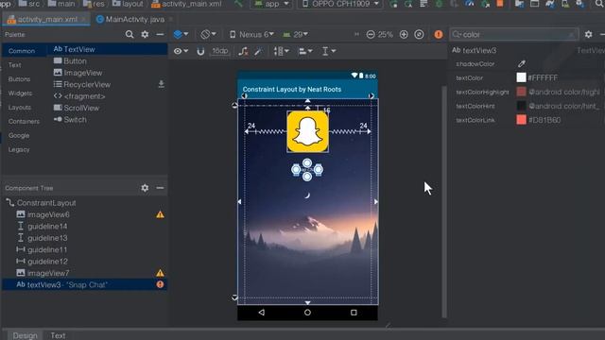Image resolution: width=605 pixels, height=340 pixels.
Task: Open design surface layers dropdown
Action: (181, 34)
